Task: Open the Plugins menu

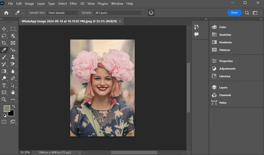Action: (103, 3)
